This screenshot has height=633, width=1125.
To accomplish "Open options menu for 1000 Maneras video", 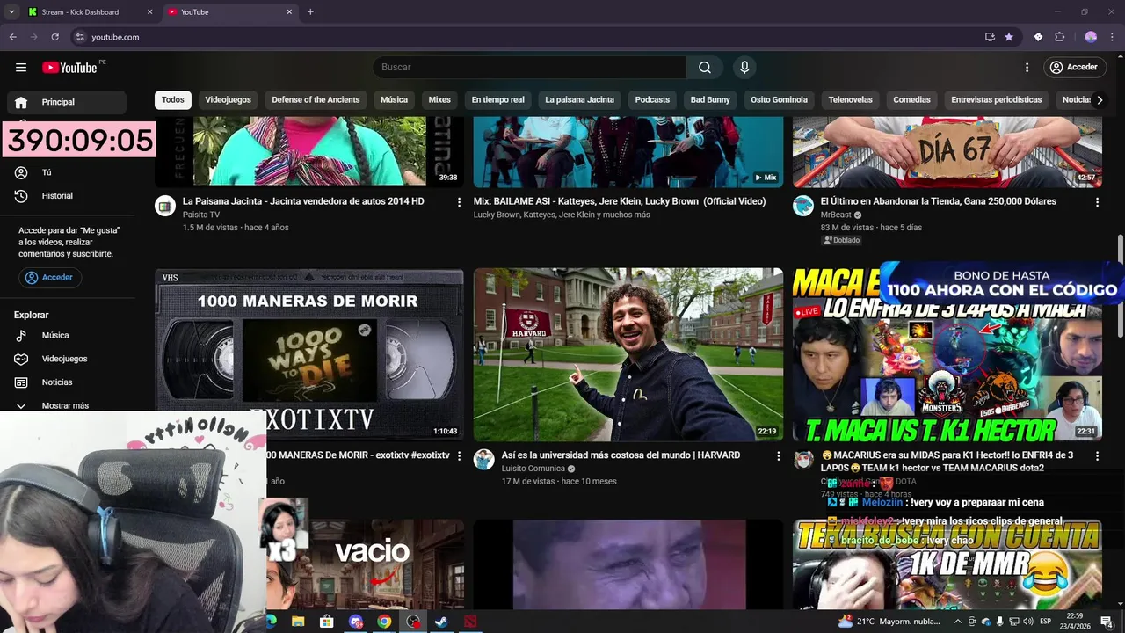I will point(459,456).
